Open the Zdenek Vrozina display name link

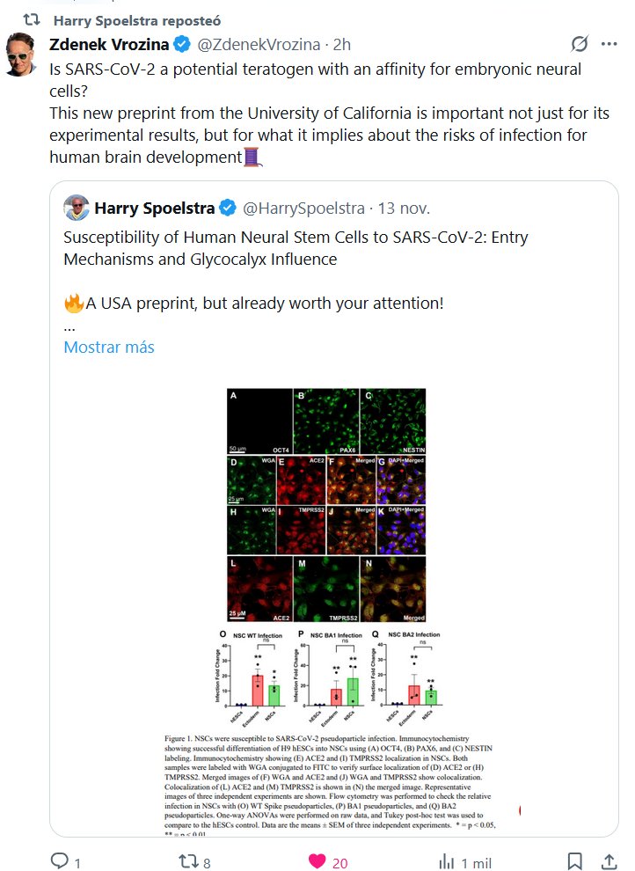pos(109,44)
